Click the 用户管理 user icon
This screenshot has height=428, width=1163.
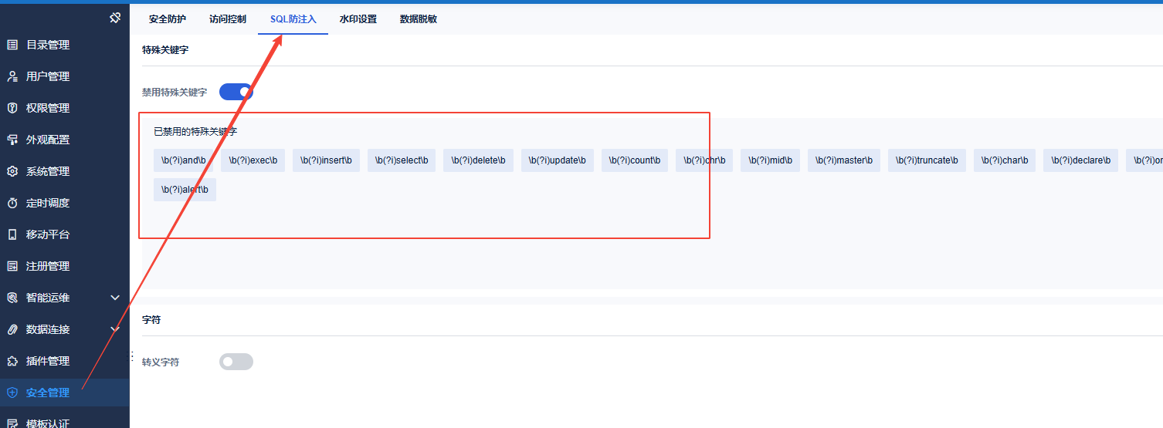12,76
